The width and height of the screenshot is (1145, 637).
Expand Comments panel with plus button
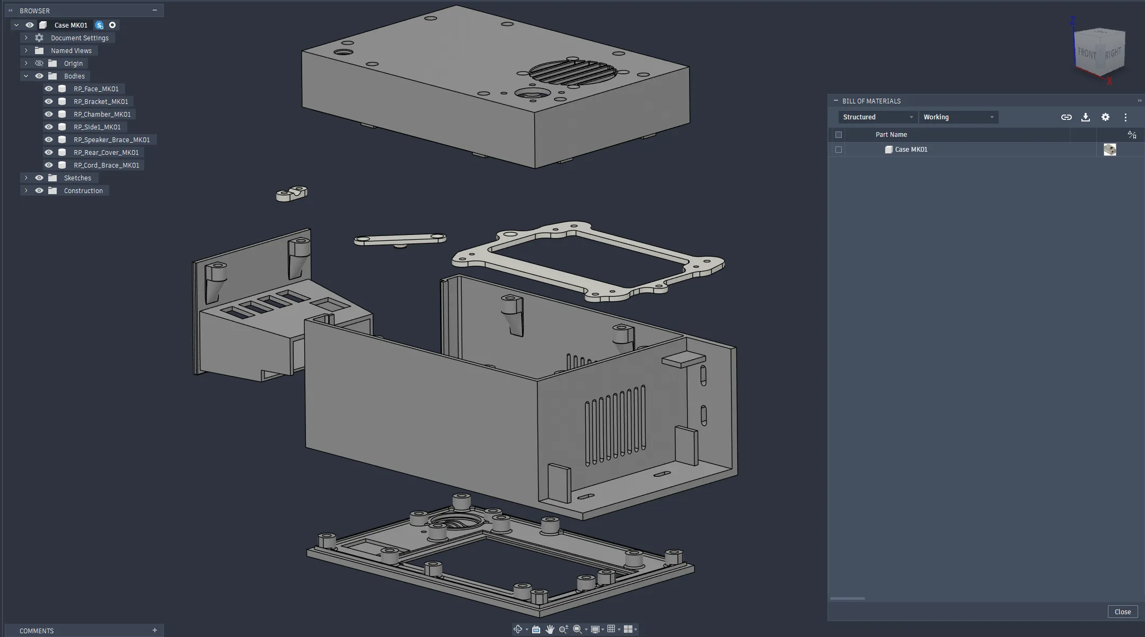155,630
